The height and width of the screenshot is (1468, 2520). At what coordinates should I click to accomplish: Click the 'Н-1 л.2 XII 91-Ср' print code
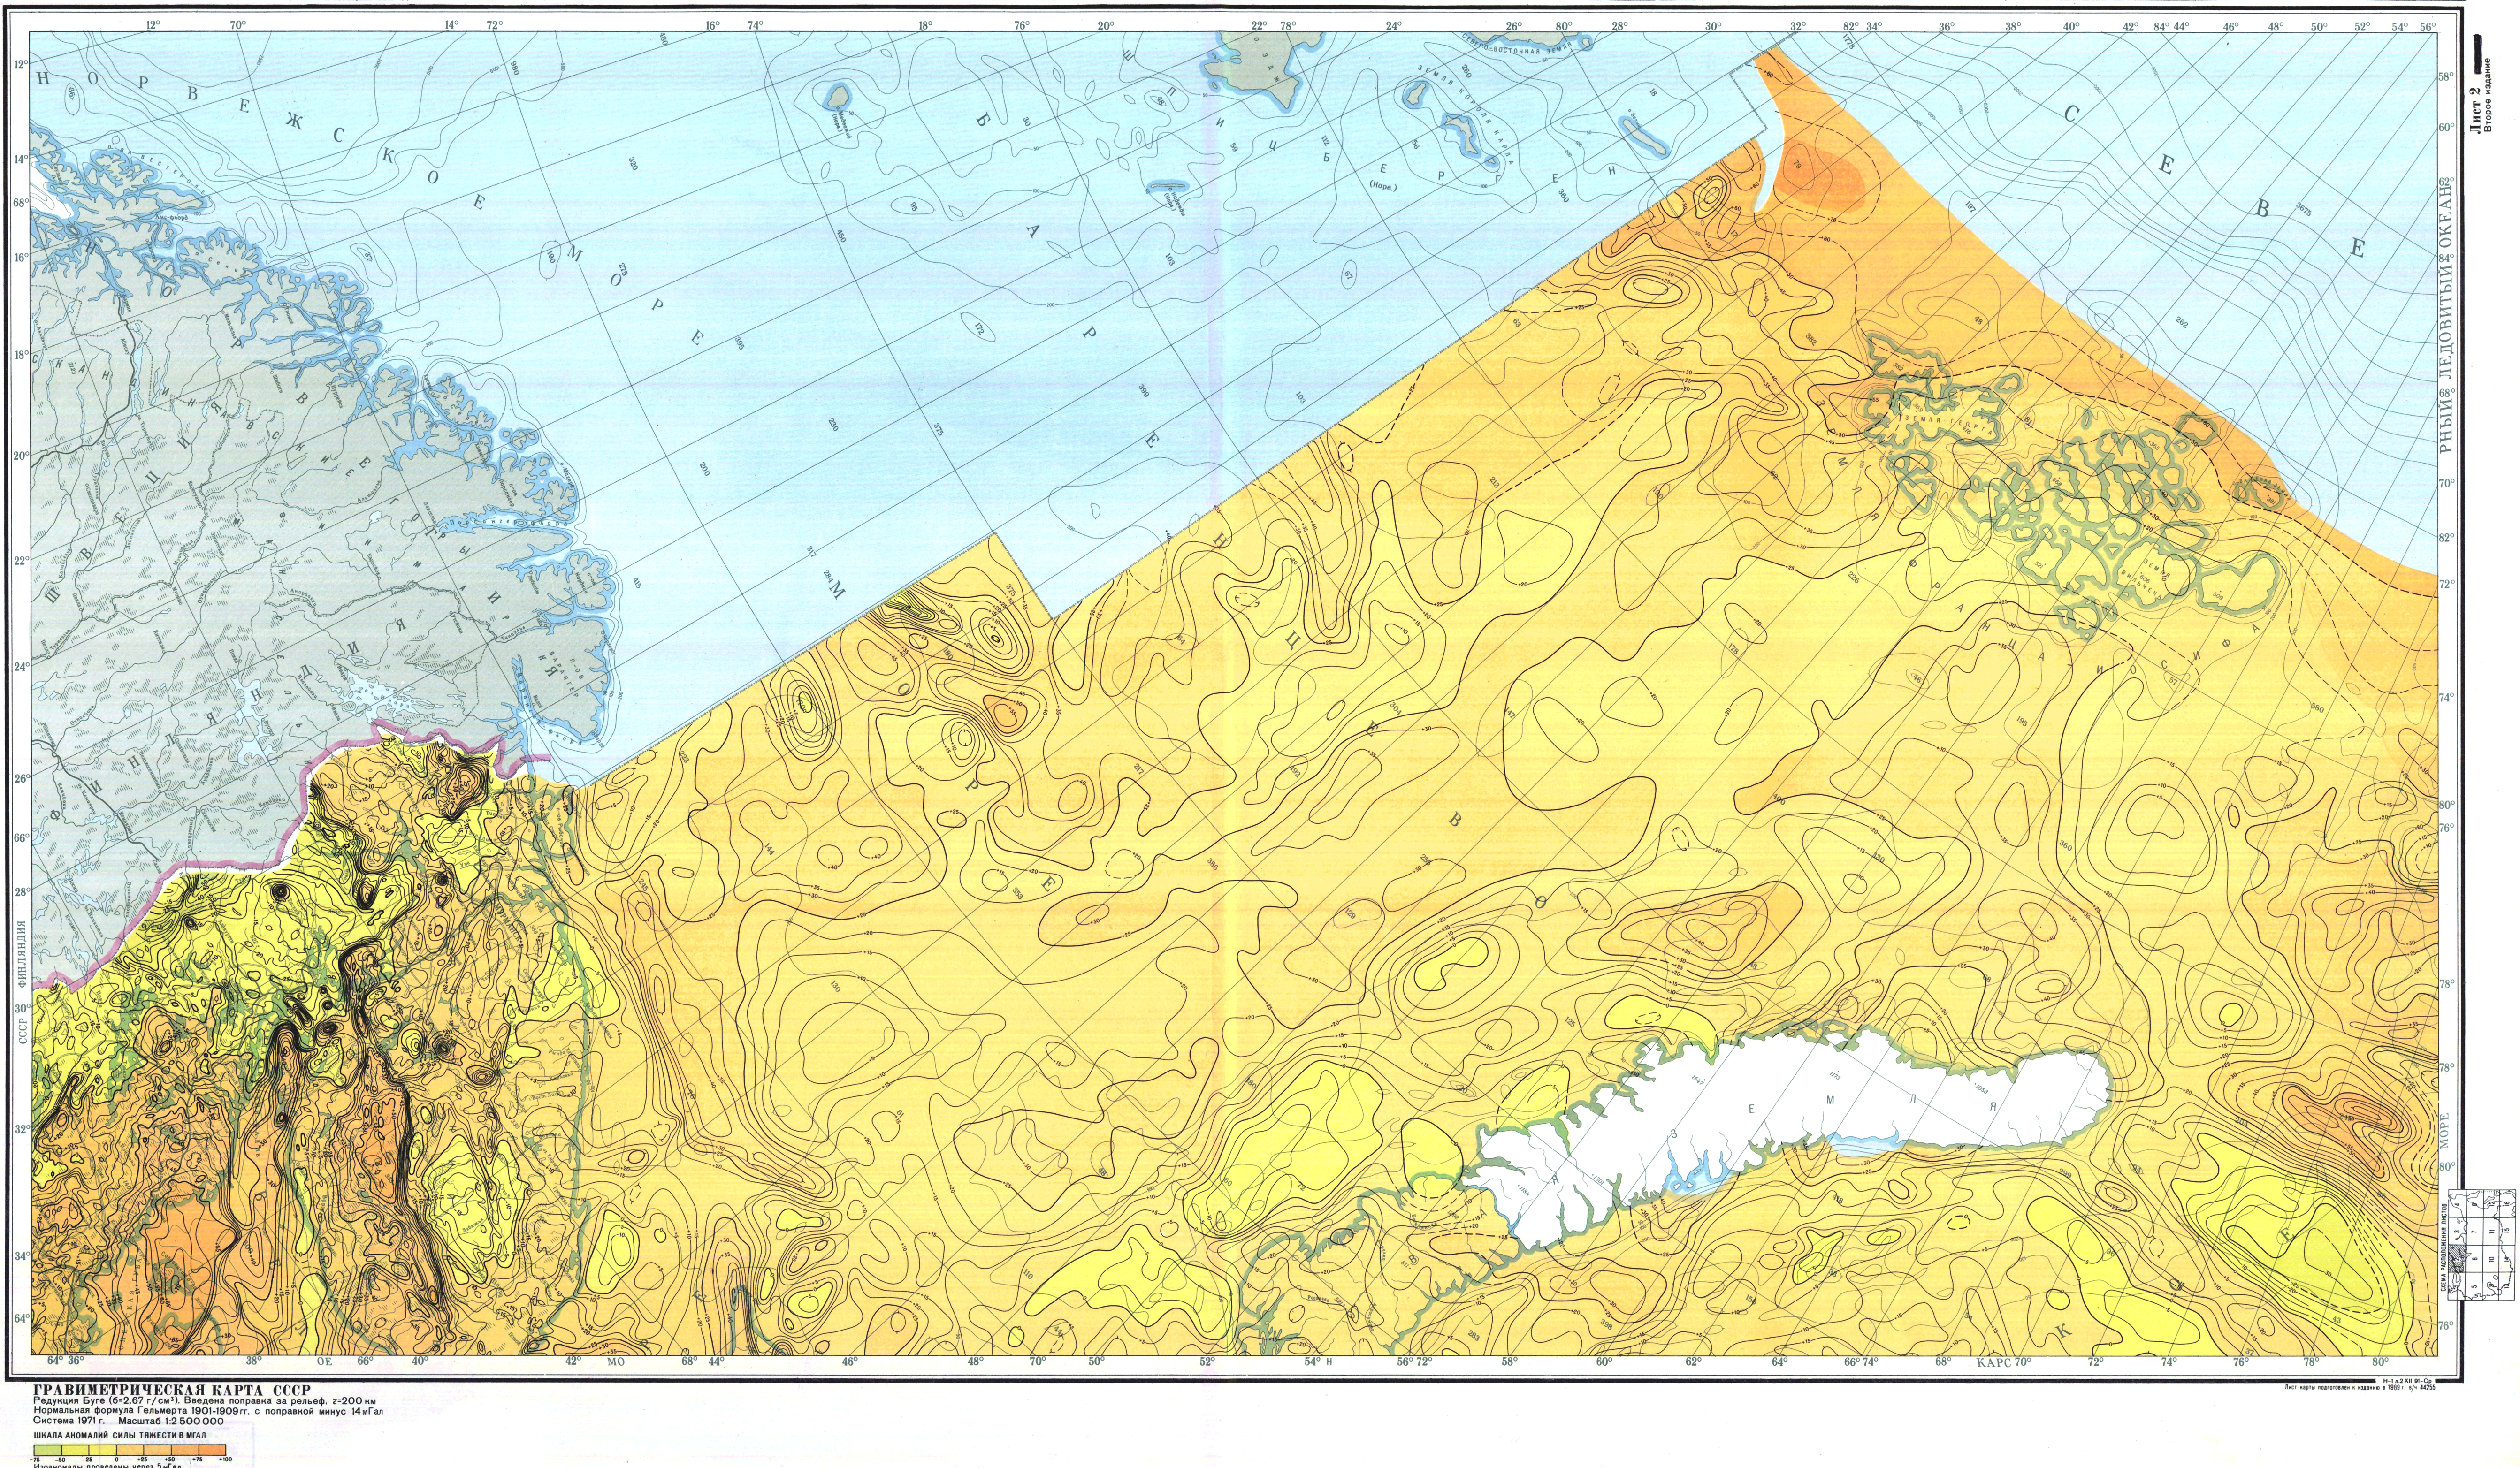pyautogui.click(x=2408, y=1382)
